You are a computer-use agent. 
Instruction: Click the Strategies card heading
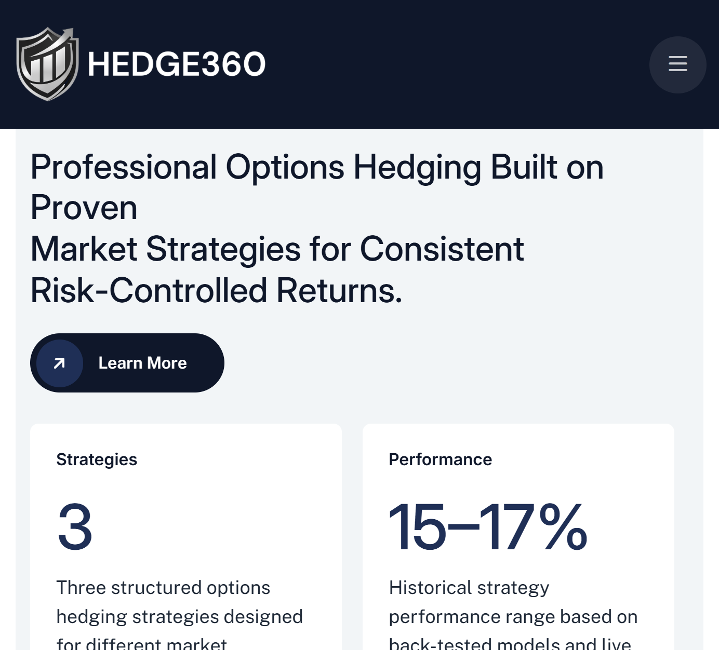tap(97, 459)
